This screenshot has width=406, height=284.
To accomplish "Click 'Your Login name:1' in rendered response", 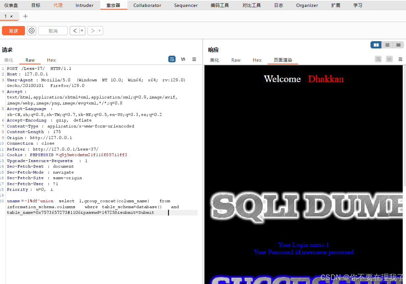I will click(x=303, y=245).
